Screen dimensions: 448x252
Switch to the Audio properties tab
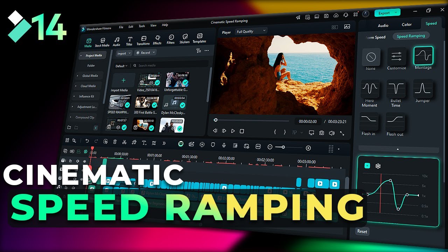(x=383, y=26)
